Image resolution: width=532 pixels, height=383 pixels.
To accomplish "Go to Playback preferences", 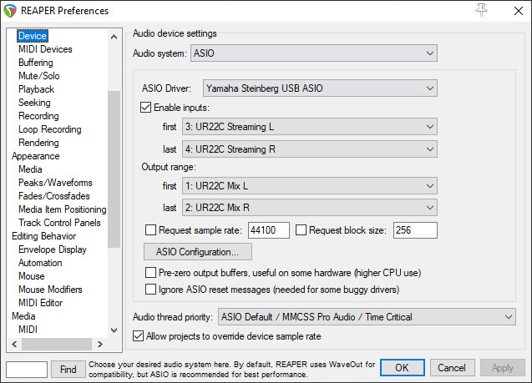I will pos(36,89).
